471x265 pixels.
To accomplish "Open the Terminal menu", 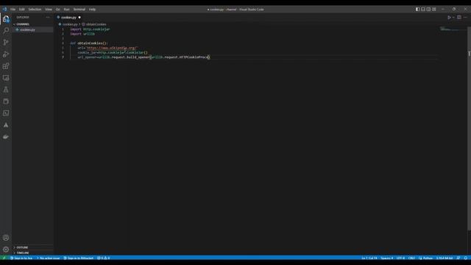I will tap(79, 10).
